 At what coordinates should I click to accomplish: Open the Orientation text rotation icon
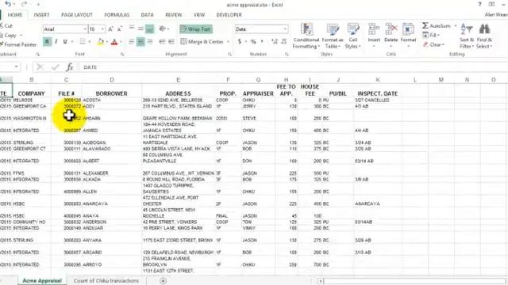pyautogui.click(x=163, y=28)
